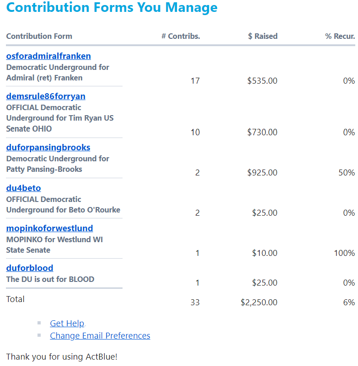Viewport: 358px width, 366px height.
Task: Open the osforadmiralfranken contribution form
Action: (48, 56)
